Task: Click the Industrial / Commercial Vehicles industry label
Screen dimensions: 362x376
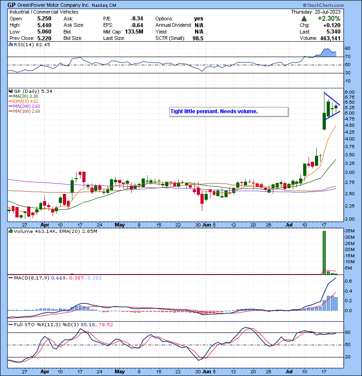Action: (44, 12)
